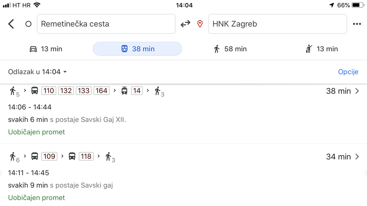367x206 pixels.
Task: Tap the bus icon on the 109 route
Action: (34, 156)
